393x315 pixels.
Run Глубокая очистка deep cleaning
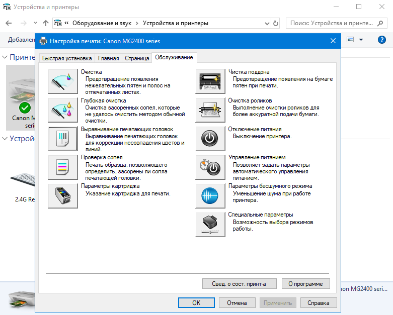click(63, 110)
